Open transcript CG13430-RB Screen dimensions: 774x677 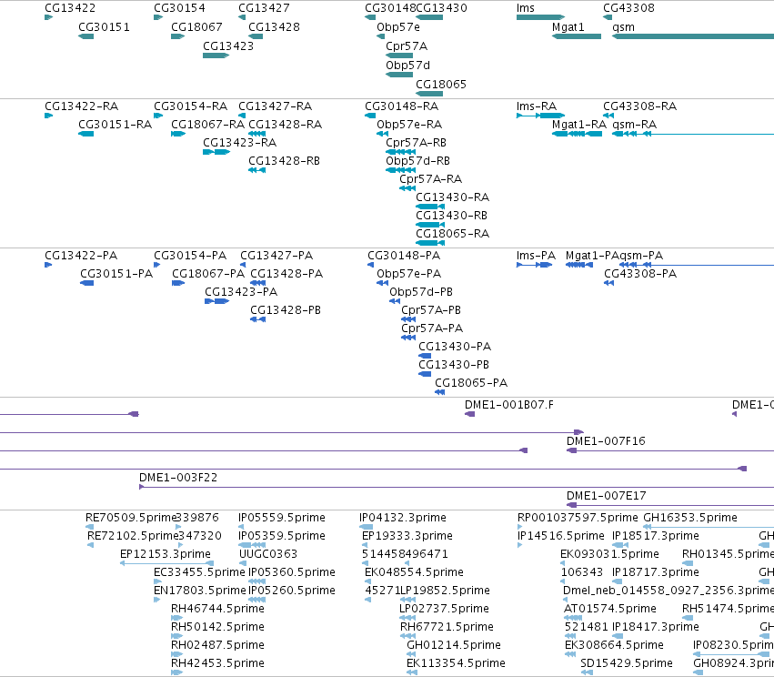pos(451,217)
